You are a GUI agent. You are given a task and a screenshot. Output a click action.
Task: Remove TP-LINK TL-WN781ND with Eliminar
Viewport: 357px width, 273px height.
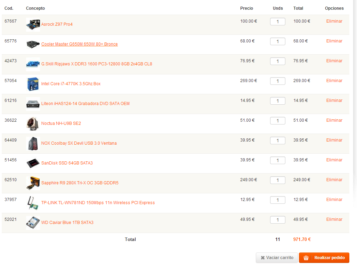(x=334, y=200)
